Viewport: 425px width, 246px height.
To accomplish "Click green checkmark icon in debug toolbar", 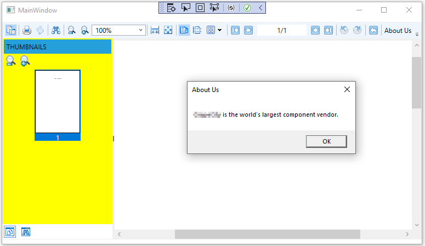I will [247, 8].
